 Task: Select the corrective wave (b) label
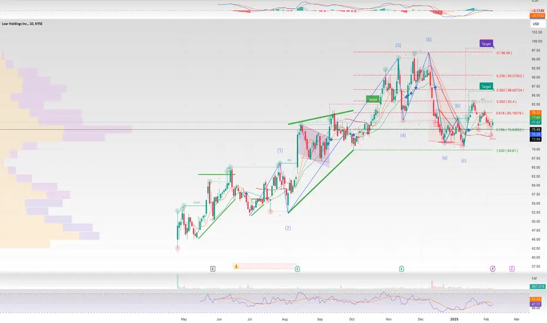(457, 106)
